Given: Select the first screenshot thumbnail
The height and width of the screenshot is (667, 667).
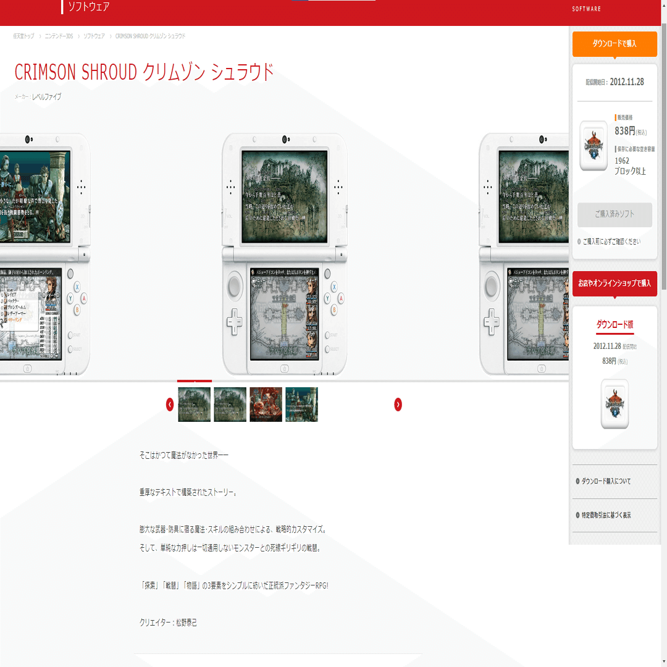Looking at the screenshot, I should click(194, 404).
